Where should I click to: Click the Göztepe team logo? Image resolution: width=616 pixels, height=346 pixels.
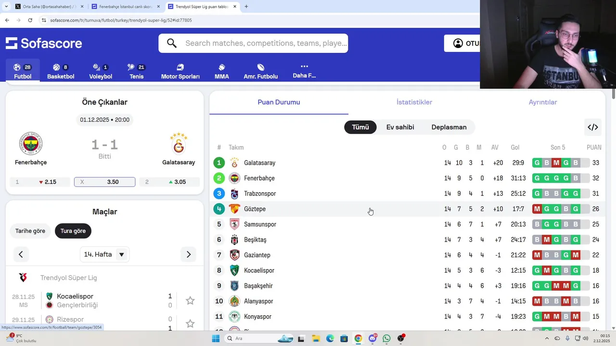point(234,209)
